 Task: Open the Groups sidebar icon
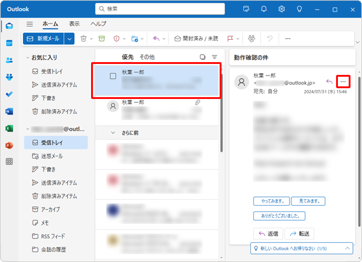(9, 77)
